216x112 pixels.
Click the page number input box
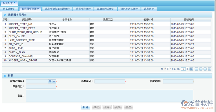point(183,69)
